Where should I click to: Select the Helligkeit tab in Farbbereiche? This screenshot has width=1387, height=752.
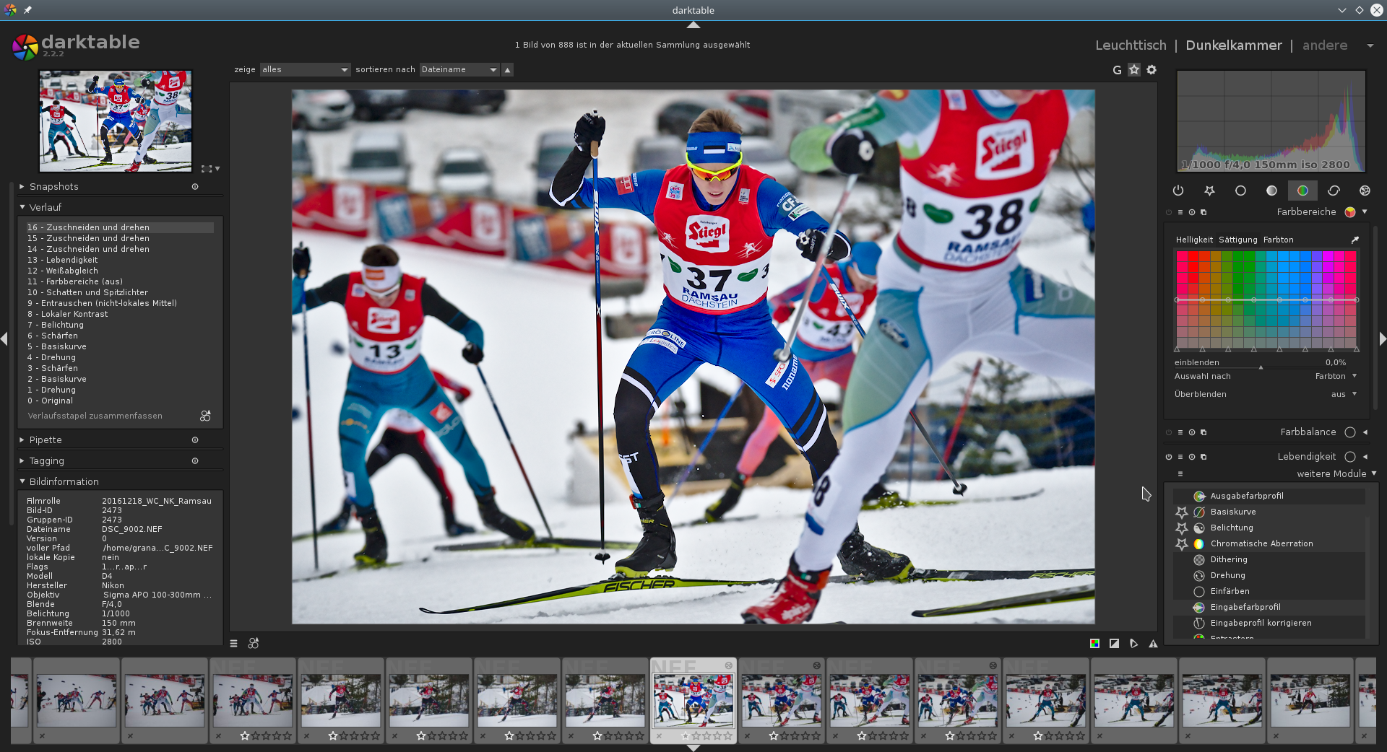coord(1194,240)
